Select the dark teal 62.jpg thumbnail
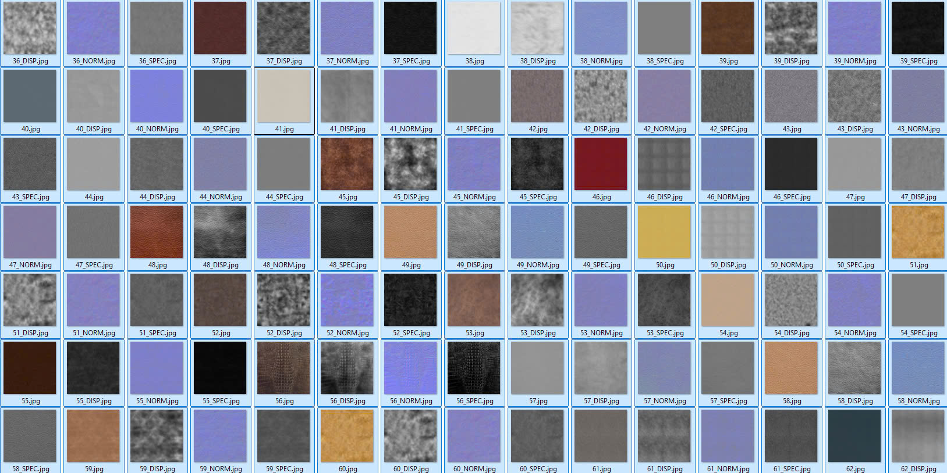This screenshot has width=947, height=473. pos(855,436)
